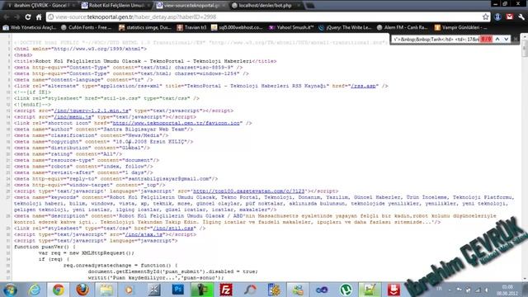Open Gmail checker extension icon
This screenshot has width=528, height=297.
point(510,16)
